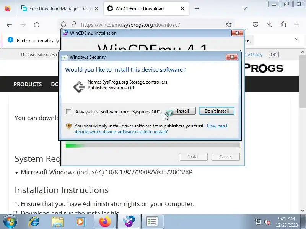Click the network tray icon
The height and width of the screenshot is (229, 306).
258,222
